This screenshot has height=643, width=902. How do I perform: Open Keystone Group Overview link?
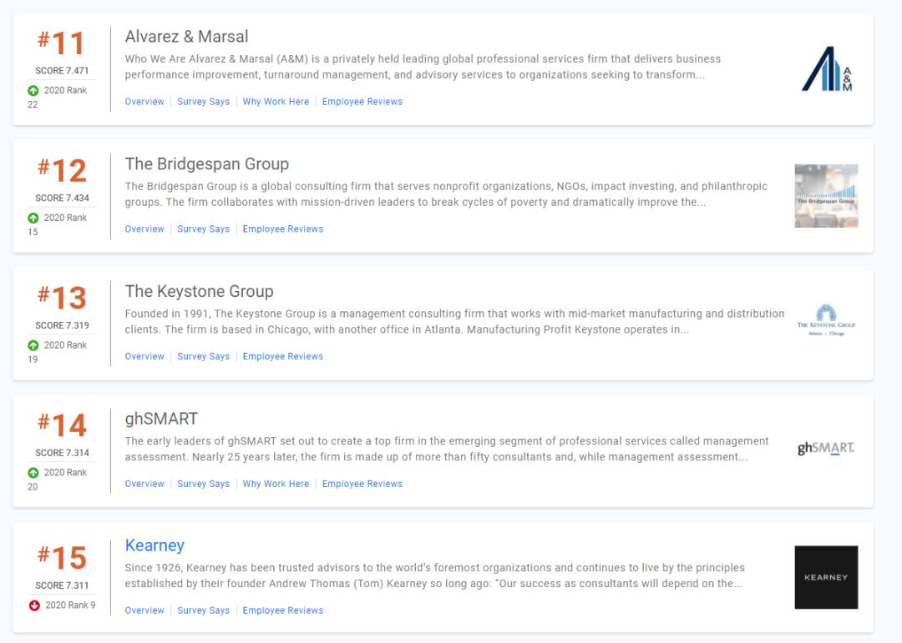(x=144, y=357)
